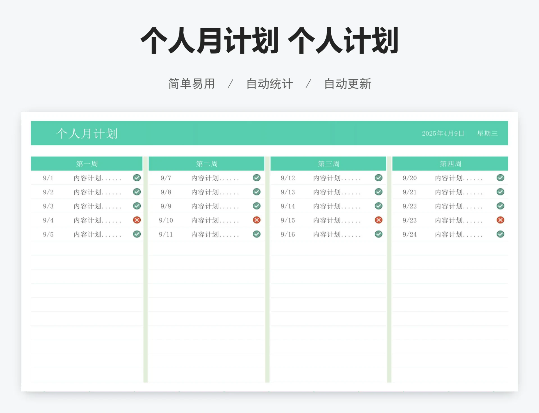Screen dimensions: 539x413
Task: Select the checkmark icon for 9/11
Action: point(256,234)
